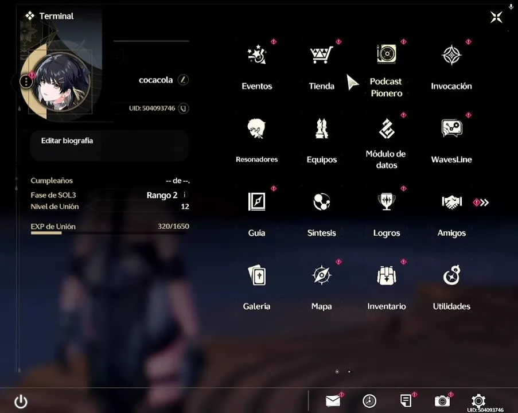Open the mail envelope icon
Viewport: 518px width, 413px height.
[333, 401]
